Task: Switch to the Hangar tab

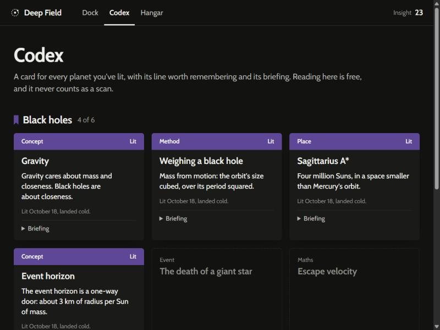Action: 152,13
